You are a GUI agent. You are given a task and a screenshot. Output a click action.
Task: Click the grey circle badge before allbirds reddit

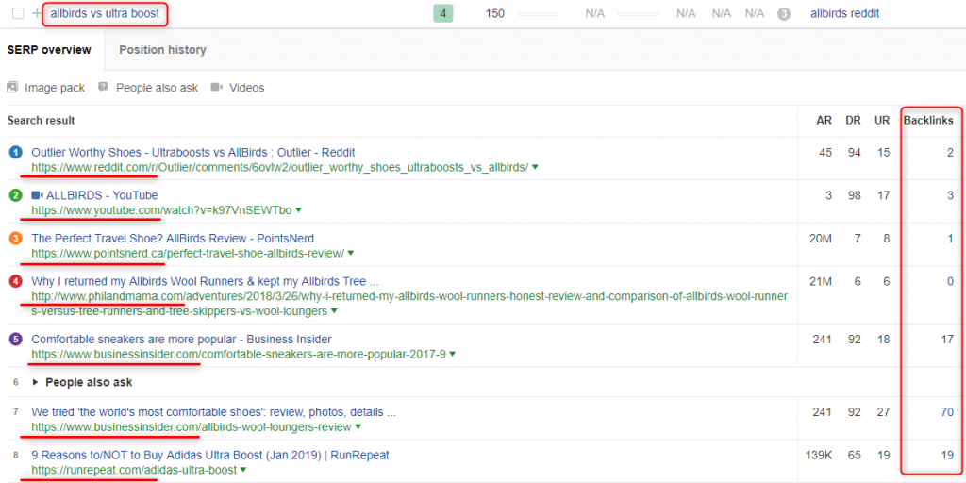[x=784, y=13]
